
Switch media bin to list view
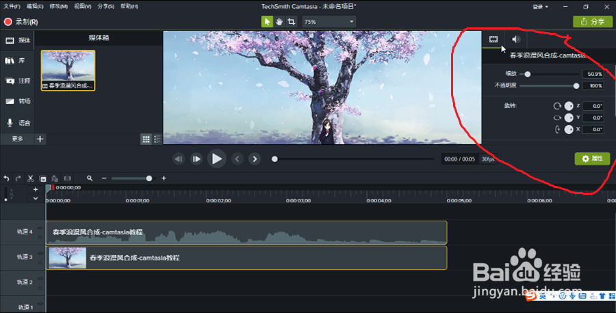click(x=157, y=139)
